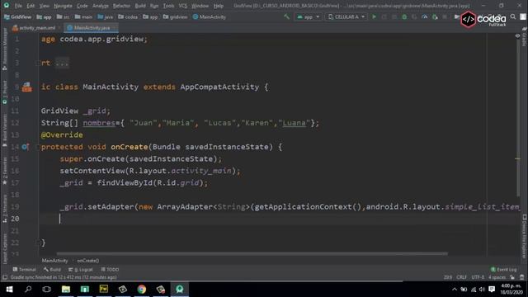528x297 pixels.
Task: Open Google Chrome from the taskbar
Action: (x=142, y=289)
